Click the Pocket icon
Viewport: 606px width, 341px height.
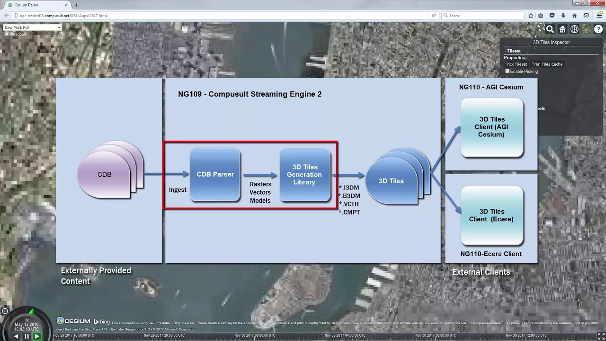click(x=552, y=16)
